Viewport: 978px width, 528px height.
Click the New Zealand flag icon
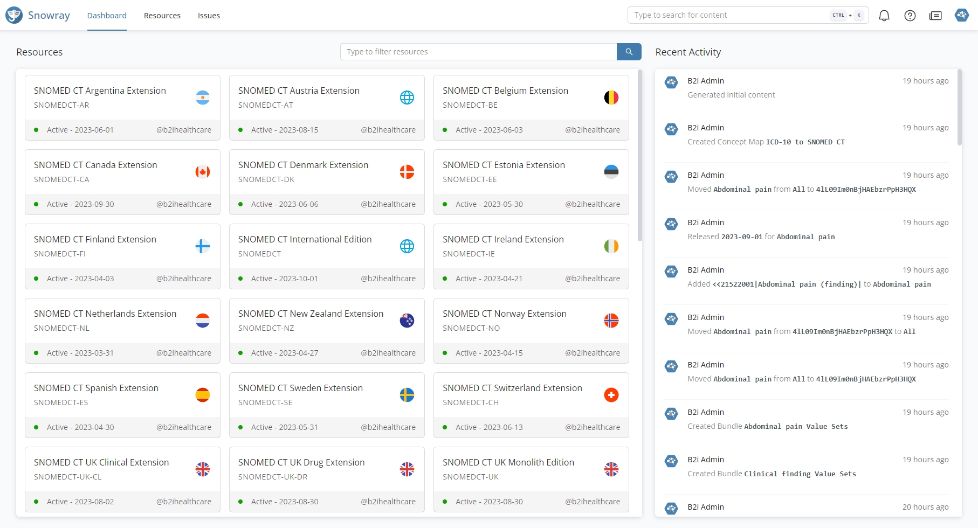(407, 321)
